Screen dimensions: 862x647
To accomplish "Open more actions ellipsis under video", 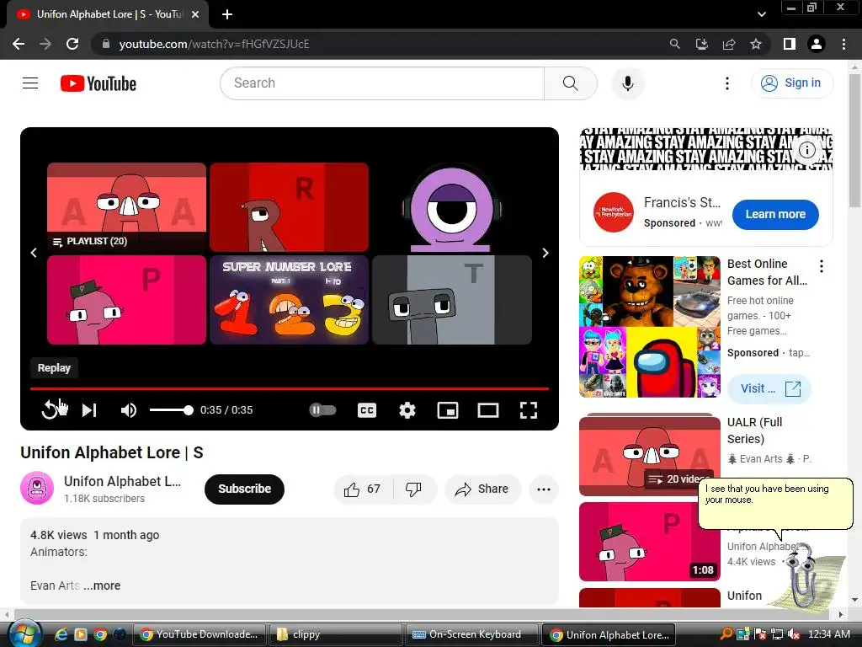I will point(544,489).
